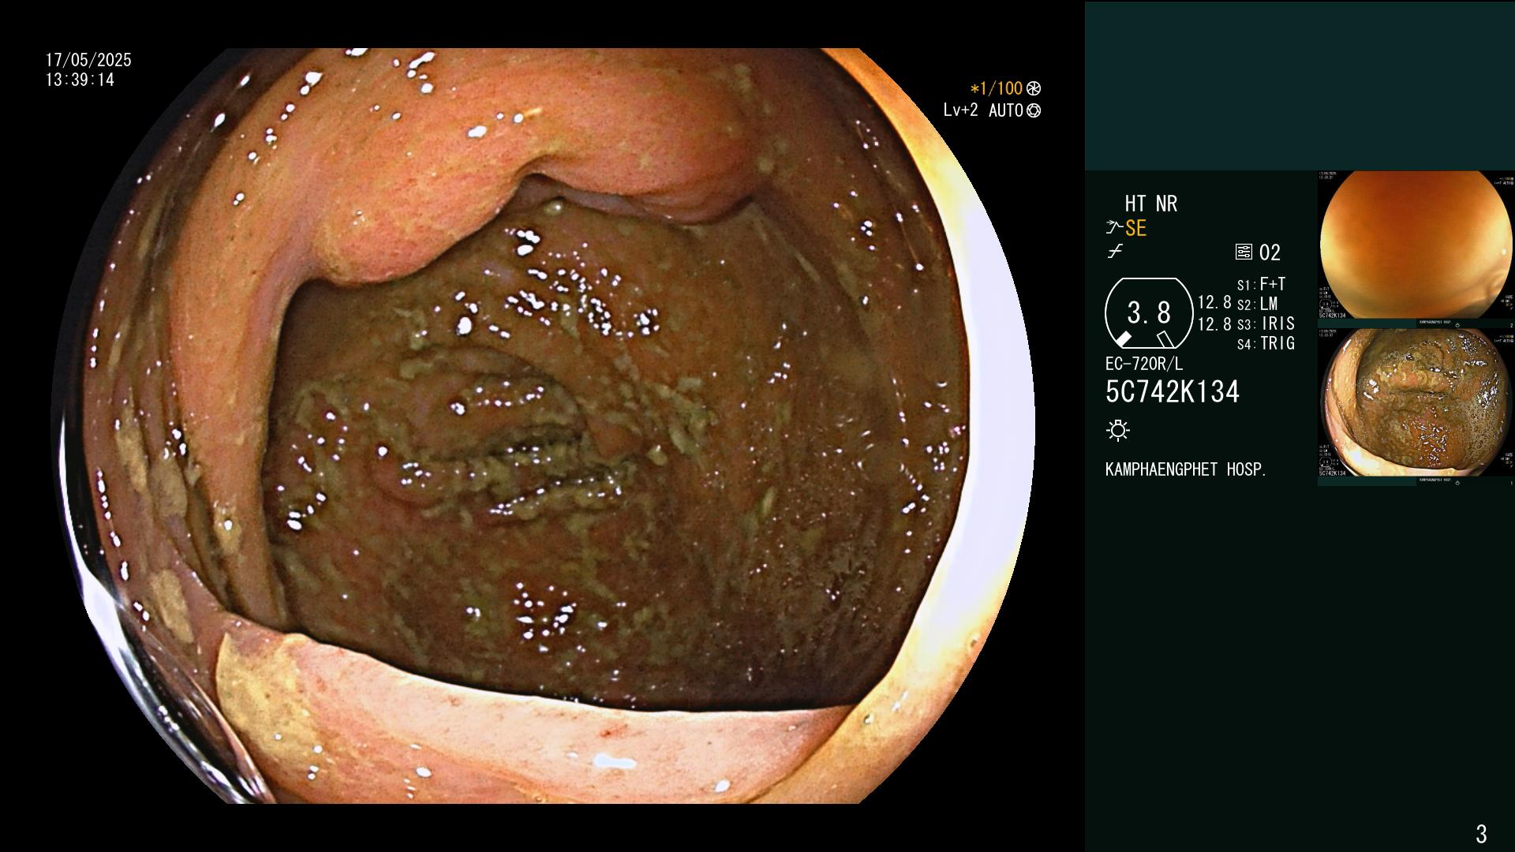Viewport: 1515px width, 852px height.
Task: Open the orange captured image thumbnail
Action: pyautogui.click(x=1416, y=246)
